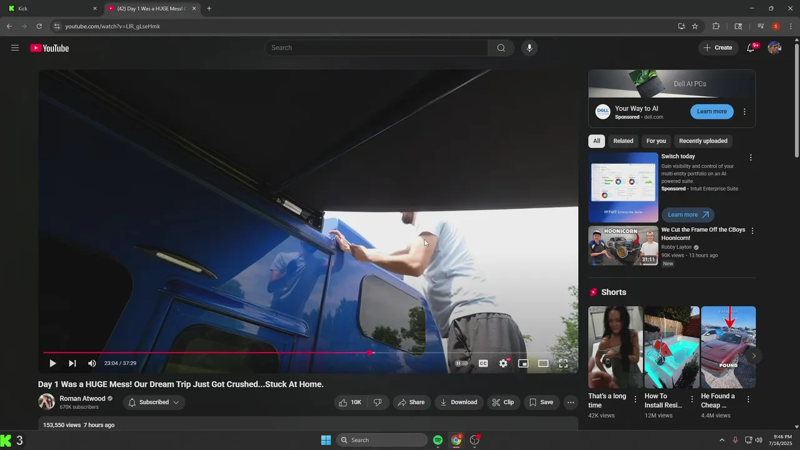Open the Intuit Enterprise Suite ad thumbnail
Image resolution: width=800 pixels, height=450 pixels.
(x=623, y=187)
